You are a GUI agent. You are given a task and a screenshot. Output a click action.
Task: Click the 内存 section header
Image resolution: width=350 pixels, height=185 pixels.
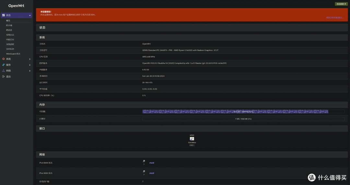coord(192,104)
